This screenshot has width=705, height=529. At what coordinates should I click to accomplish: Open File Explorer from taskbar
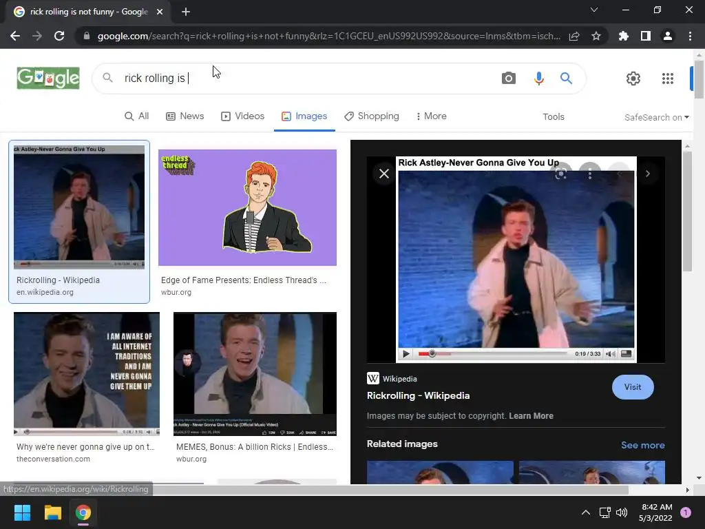(x=52, y=512)
